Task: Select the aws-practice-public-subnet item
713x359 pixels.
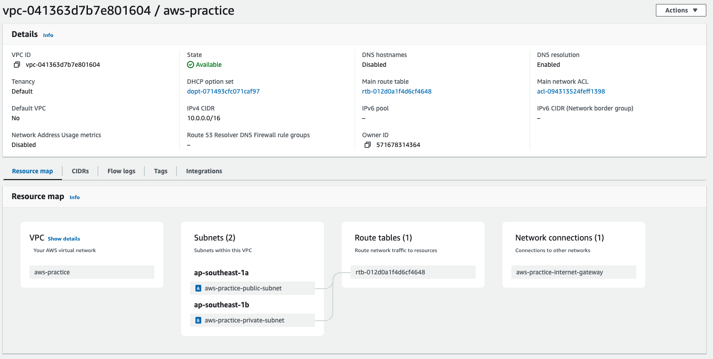Action: coord(253,288)
